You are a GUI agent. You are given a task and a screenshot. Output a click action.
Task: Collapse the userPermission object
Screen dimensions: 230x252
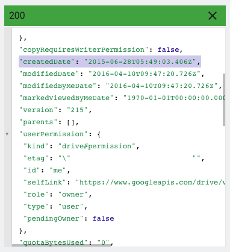pos(7,134)
